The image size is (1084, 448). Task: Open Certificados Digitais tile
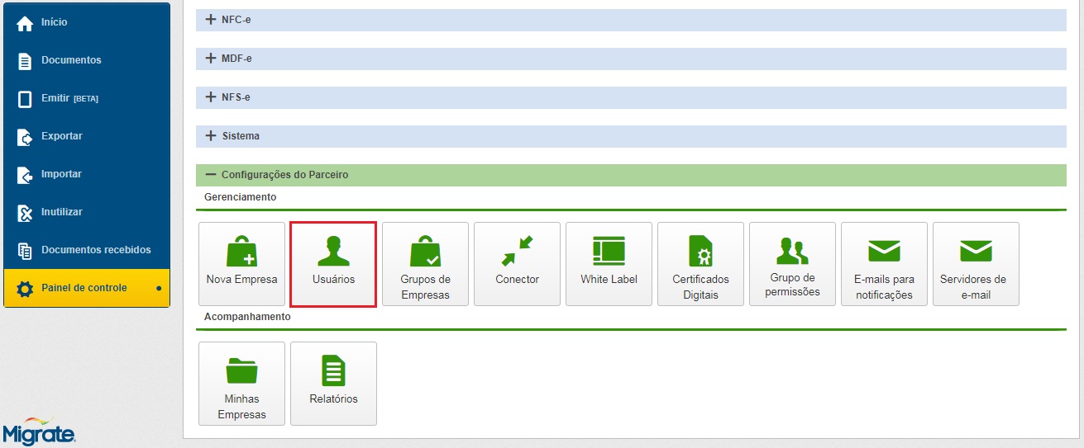pos(700,264)
